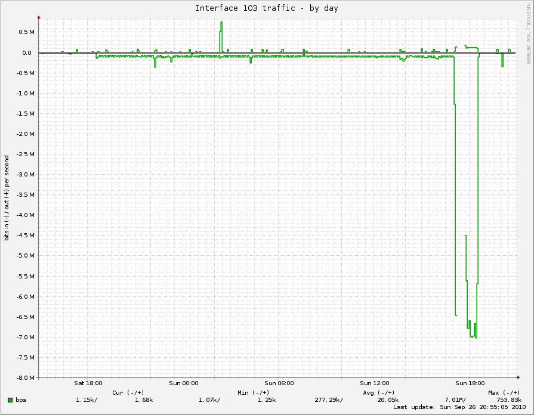The image size is (534, 415).
Task: Click the outbound spike peak near 0.75 M
Action: pos(221,23)
